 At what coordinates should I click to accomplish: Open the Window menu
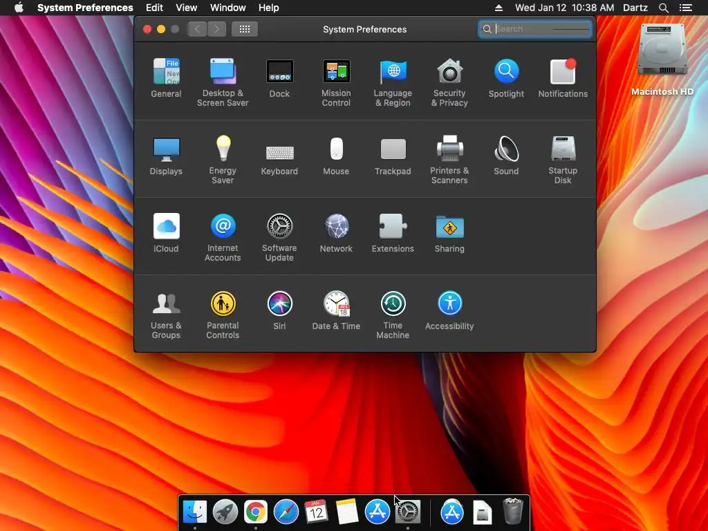click(x=228, y=8)
